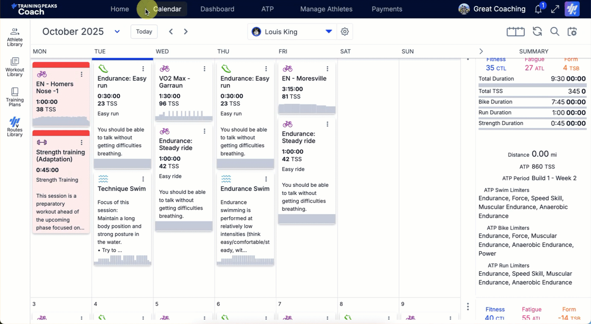591x324 pixels.
Task: Open Training Plans in sidebar
Action: coord(15,97)
